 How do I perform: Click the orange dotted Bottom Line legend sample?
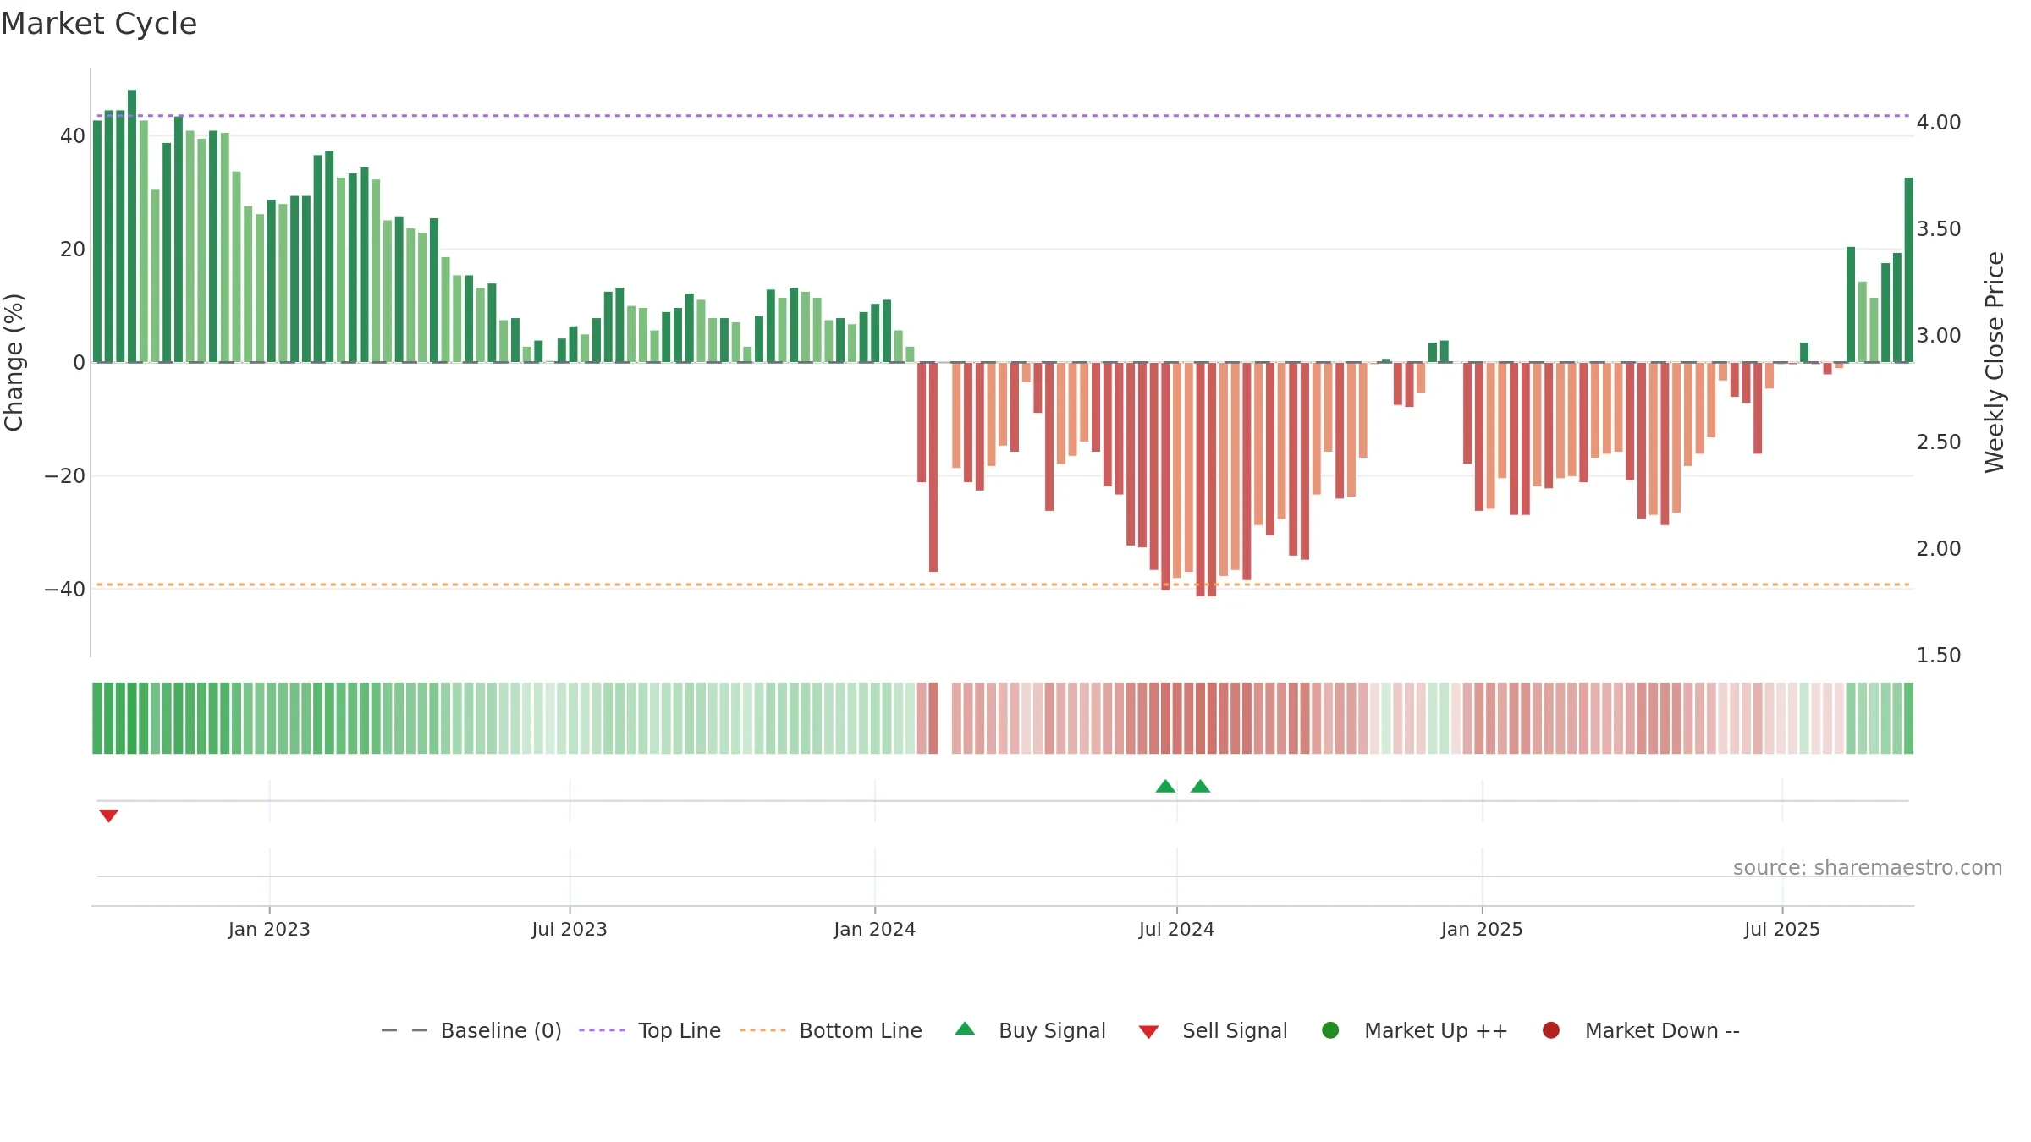pos(762,1030)
